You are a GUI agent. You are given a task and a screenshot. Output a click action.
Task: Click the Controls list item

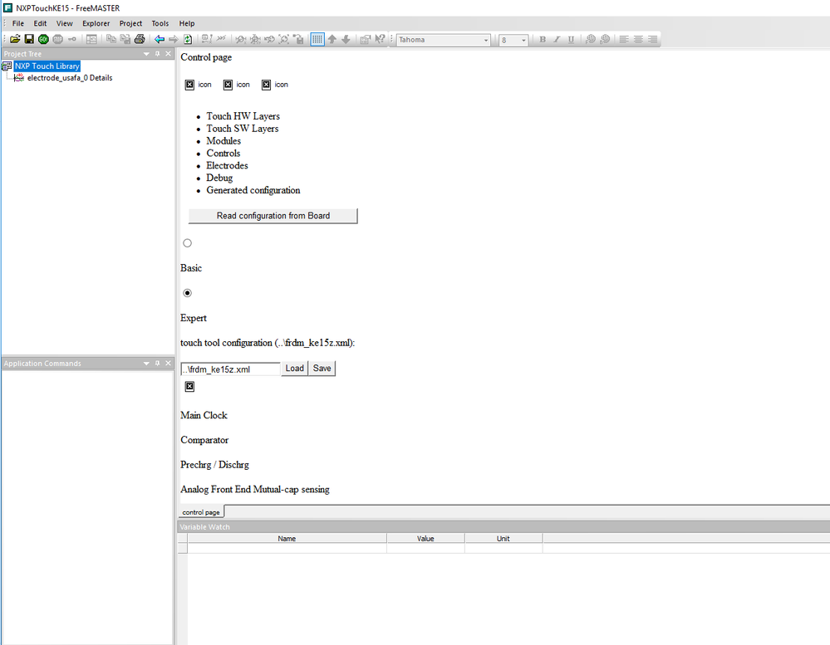click(x=223, y=154)
